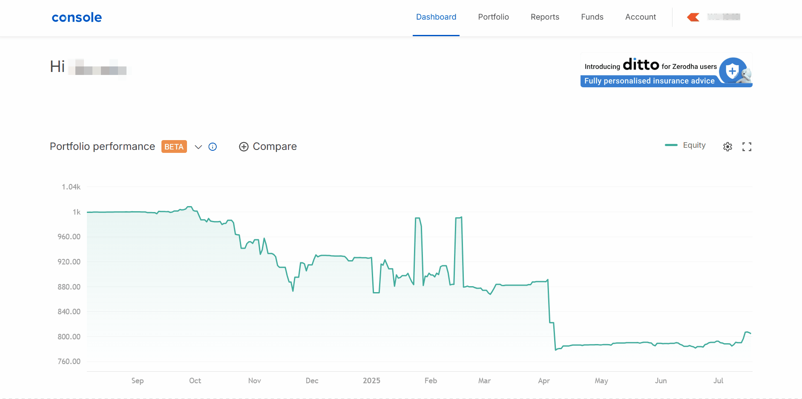Click the Portfolio performance title text

(x=102, y=146)
